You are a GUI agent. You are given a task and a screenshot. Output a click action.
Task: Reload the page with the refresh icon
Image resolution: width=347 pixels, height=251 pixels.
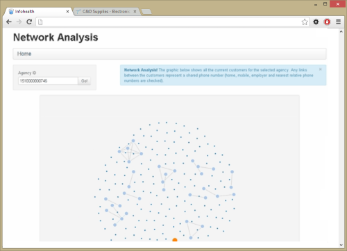[x=29, y=22]
